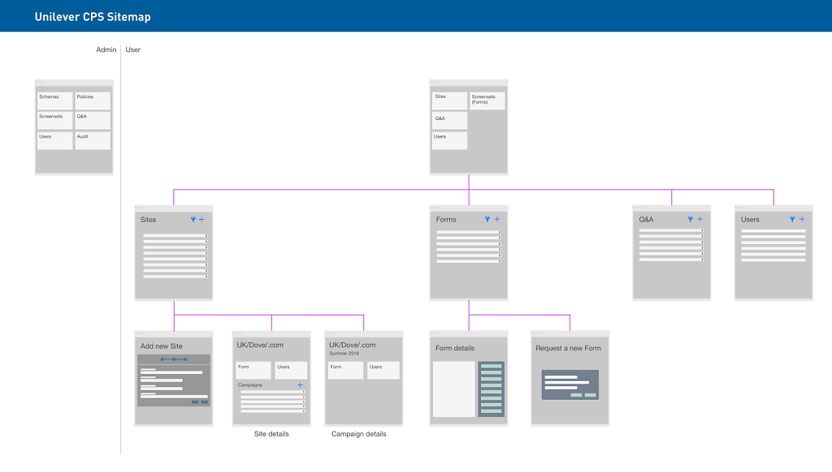The image size is (832, 472).
Task: Click the Campaigns label in Site details
Action: tap(250, 385)
